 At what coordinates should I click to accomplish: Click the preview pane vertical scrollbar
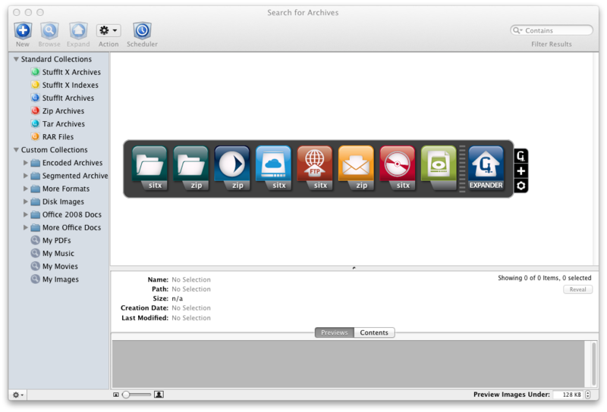point(594,364)
